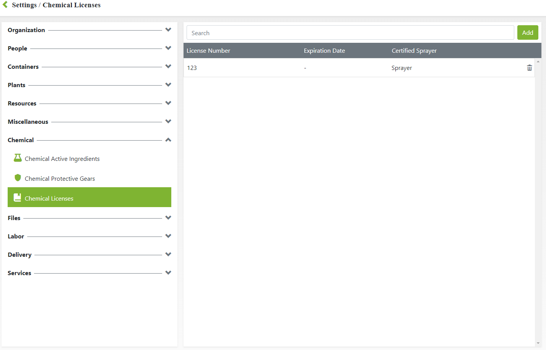Expand the People settings section
Screen dimensions: 546x350
pyautogui.click(x=168, y=48)
